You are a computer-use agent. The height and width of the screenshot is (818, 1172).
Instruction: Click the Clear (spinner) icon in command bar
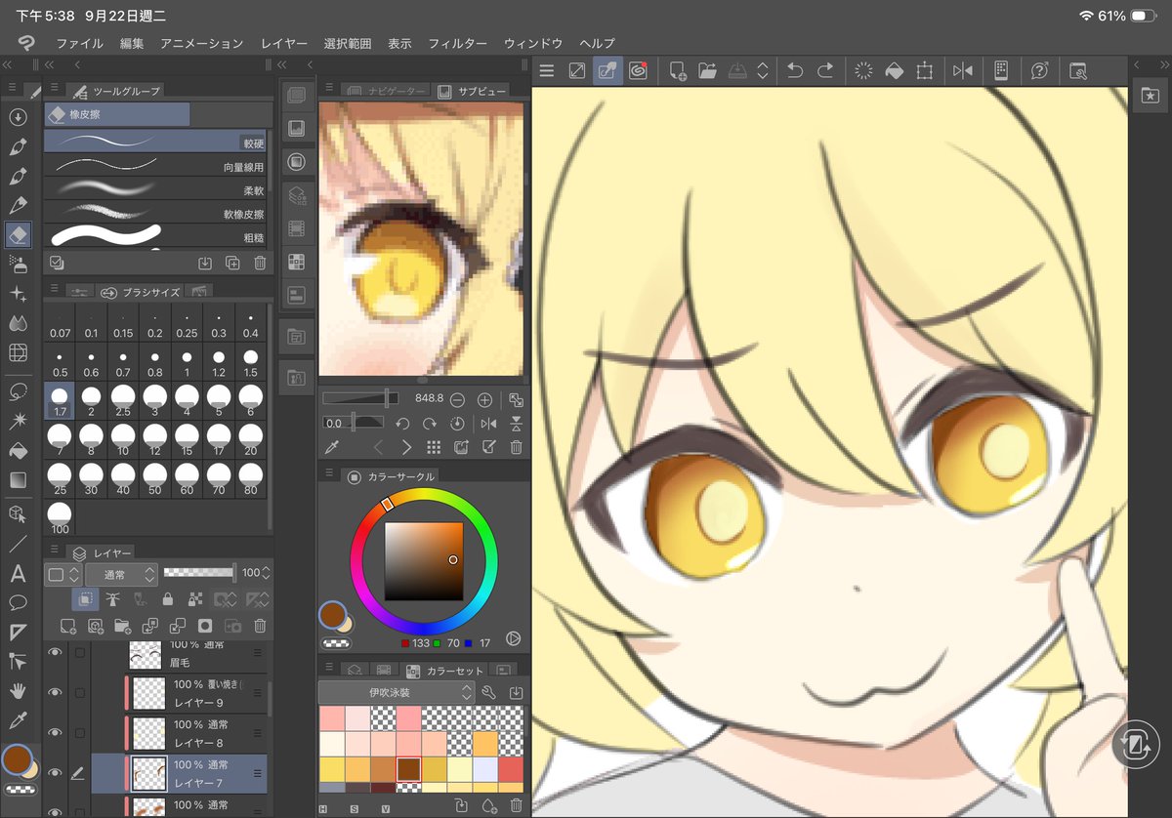coord(863,70)
